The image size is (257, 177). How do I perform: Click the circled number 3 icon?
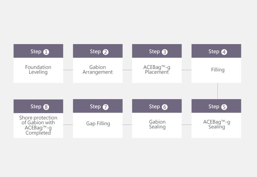click(x=165, y=52)
